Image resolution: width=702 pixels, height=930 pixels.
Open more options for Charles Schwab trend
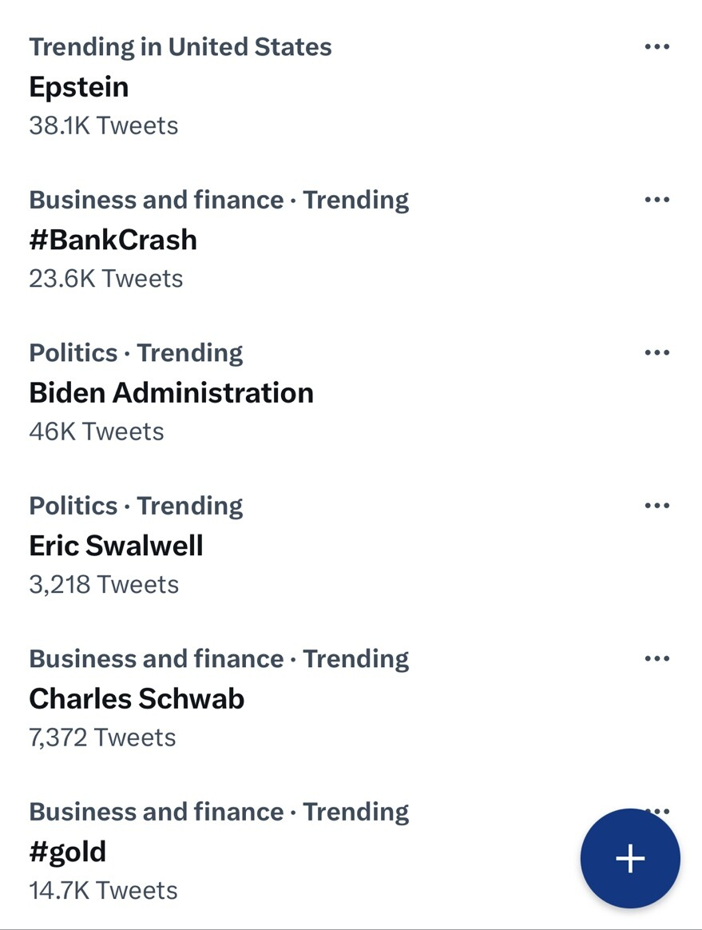coord(657,658)
